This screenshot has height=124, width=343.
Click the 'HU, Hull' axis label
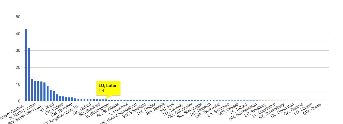point(167,107)
